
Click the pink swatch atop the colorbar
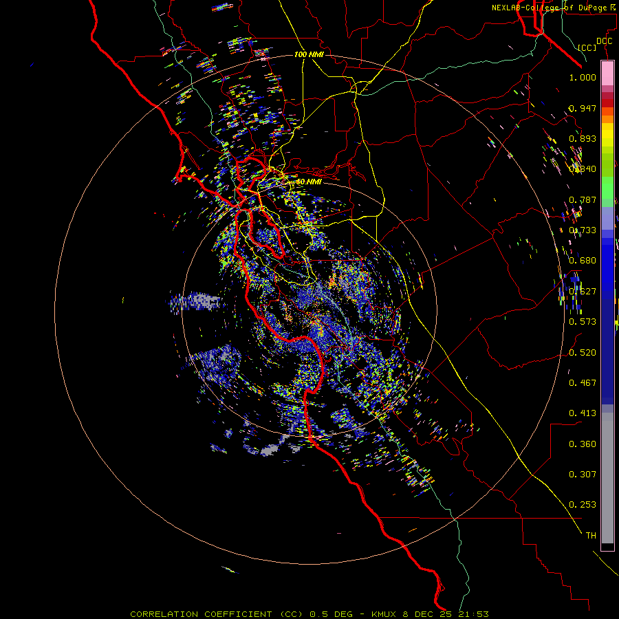point(607,74)
